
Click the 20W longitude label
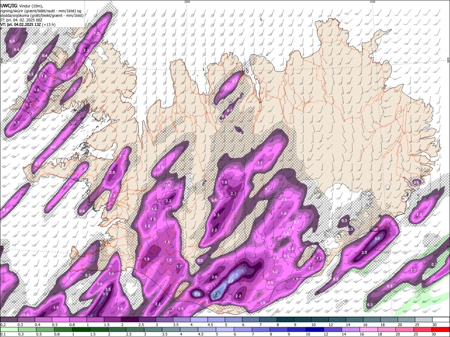tap(187, 2)
